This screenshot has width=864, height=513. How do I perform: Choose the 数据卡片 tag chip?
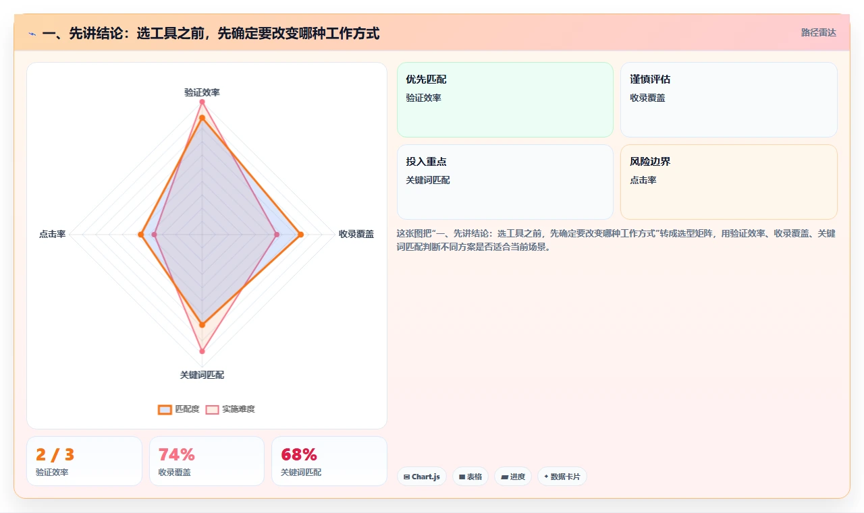coord(562,477)
